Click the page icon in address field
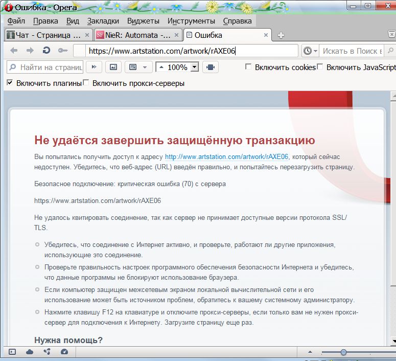Image resolution: width=396 pixels, height=361 pixels. pos(80,51)
